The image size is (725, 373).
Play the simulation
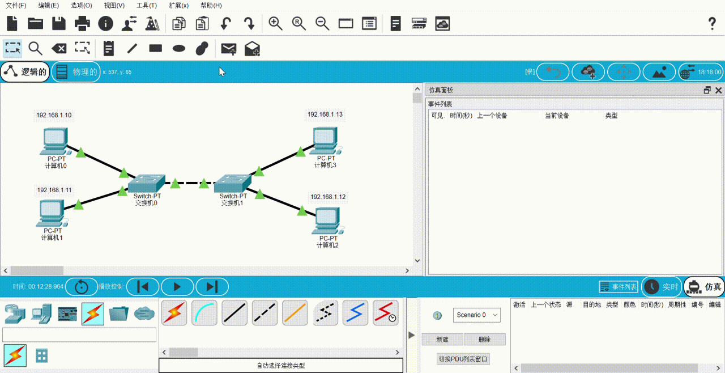[177, 287]
